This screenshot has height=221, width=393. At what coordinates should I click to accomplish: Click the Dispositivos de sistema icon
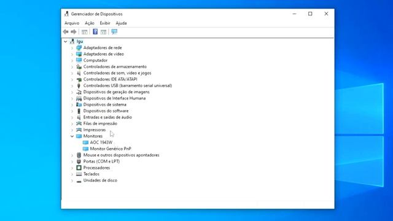coord(79,104)
